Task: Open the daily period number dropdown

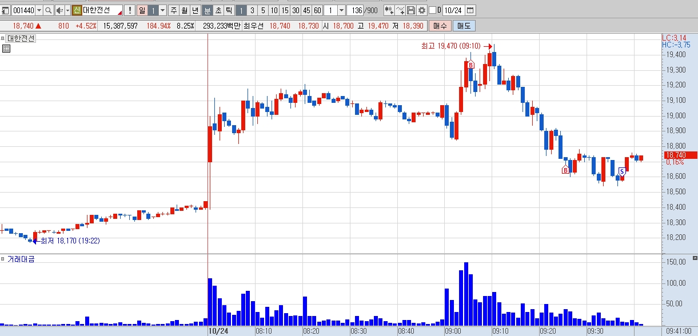Action: click(x=162, y=10)
